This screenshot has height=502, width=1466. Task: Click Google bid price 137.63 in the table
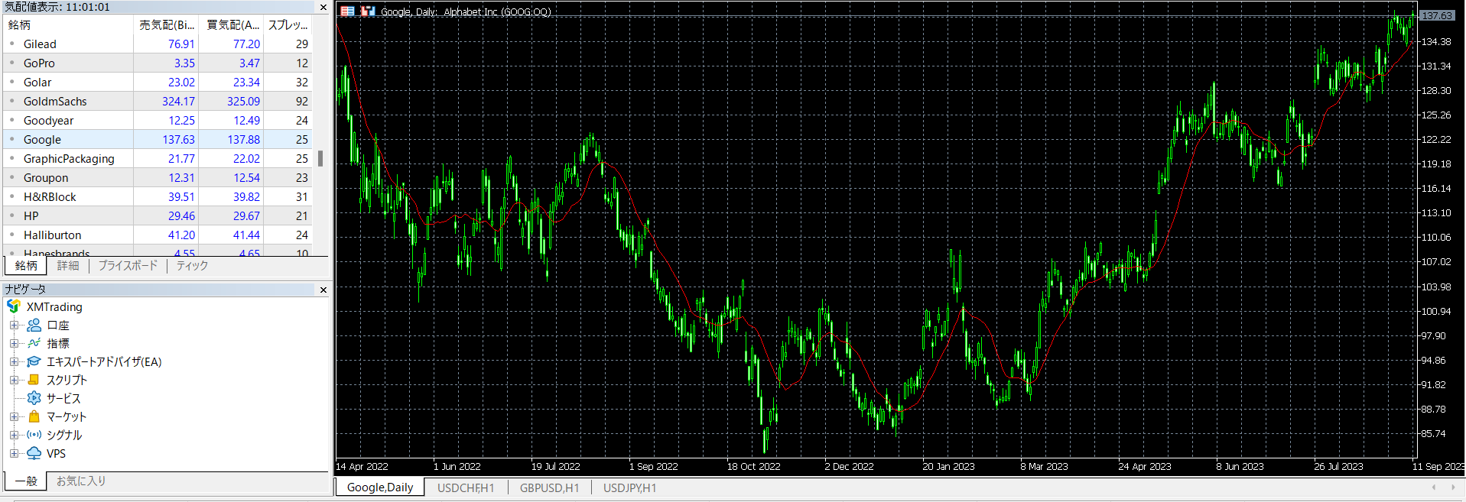(178, 140)
